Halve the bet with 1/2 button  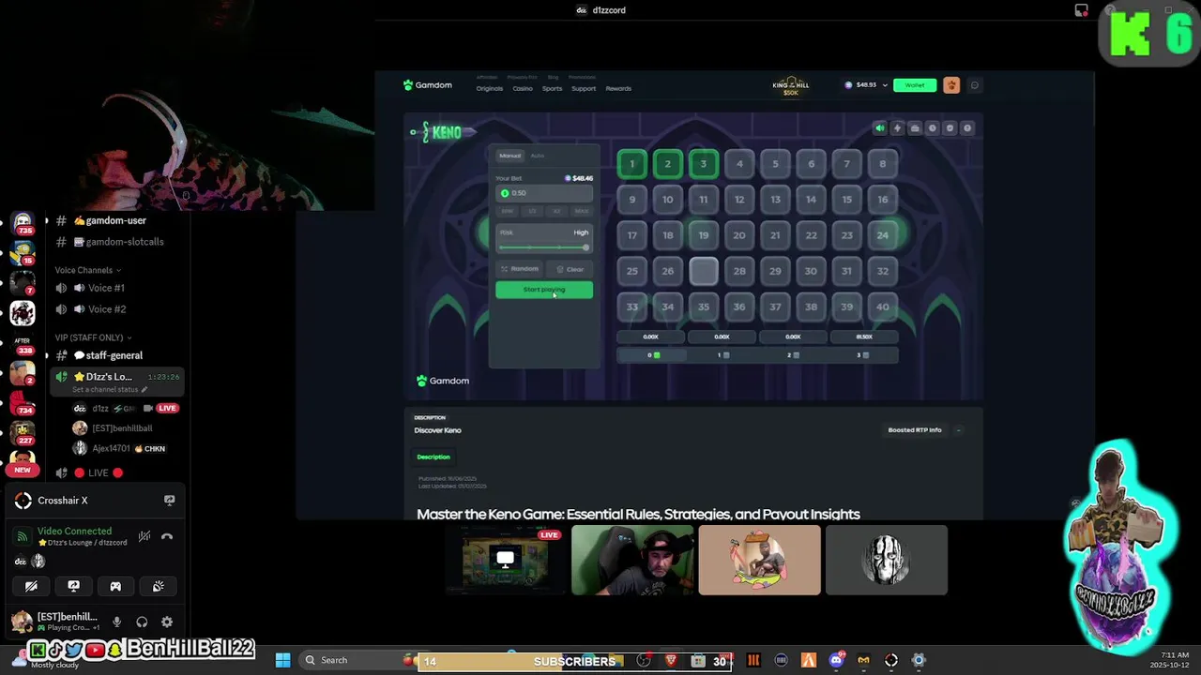[x=532, y=212]
